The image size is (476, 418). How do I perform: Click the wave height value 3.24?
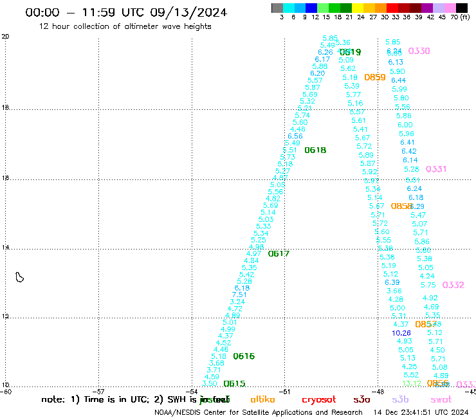click(x=237, y=302)
